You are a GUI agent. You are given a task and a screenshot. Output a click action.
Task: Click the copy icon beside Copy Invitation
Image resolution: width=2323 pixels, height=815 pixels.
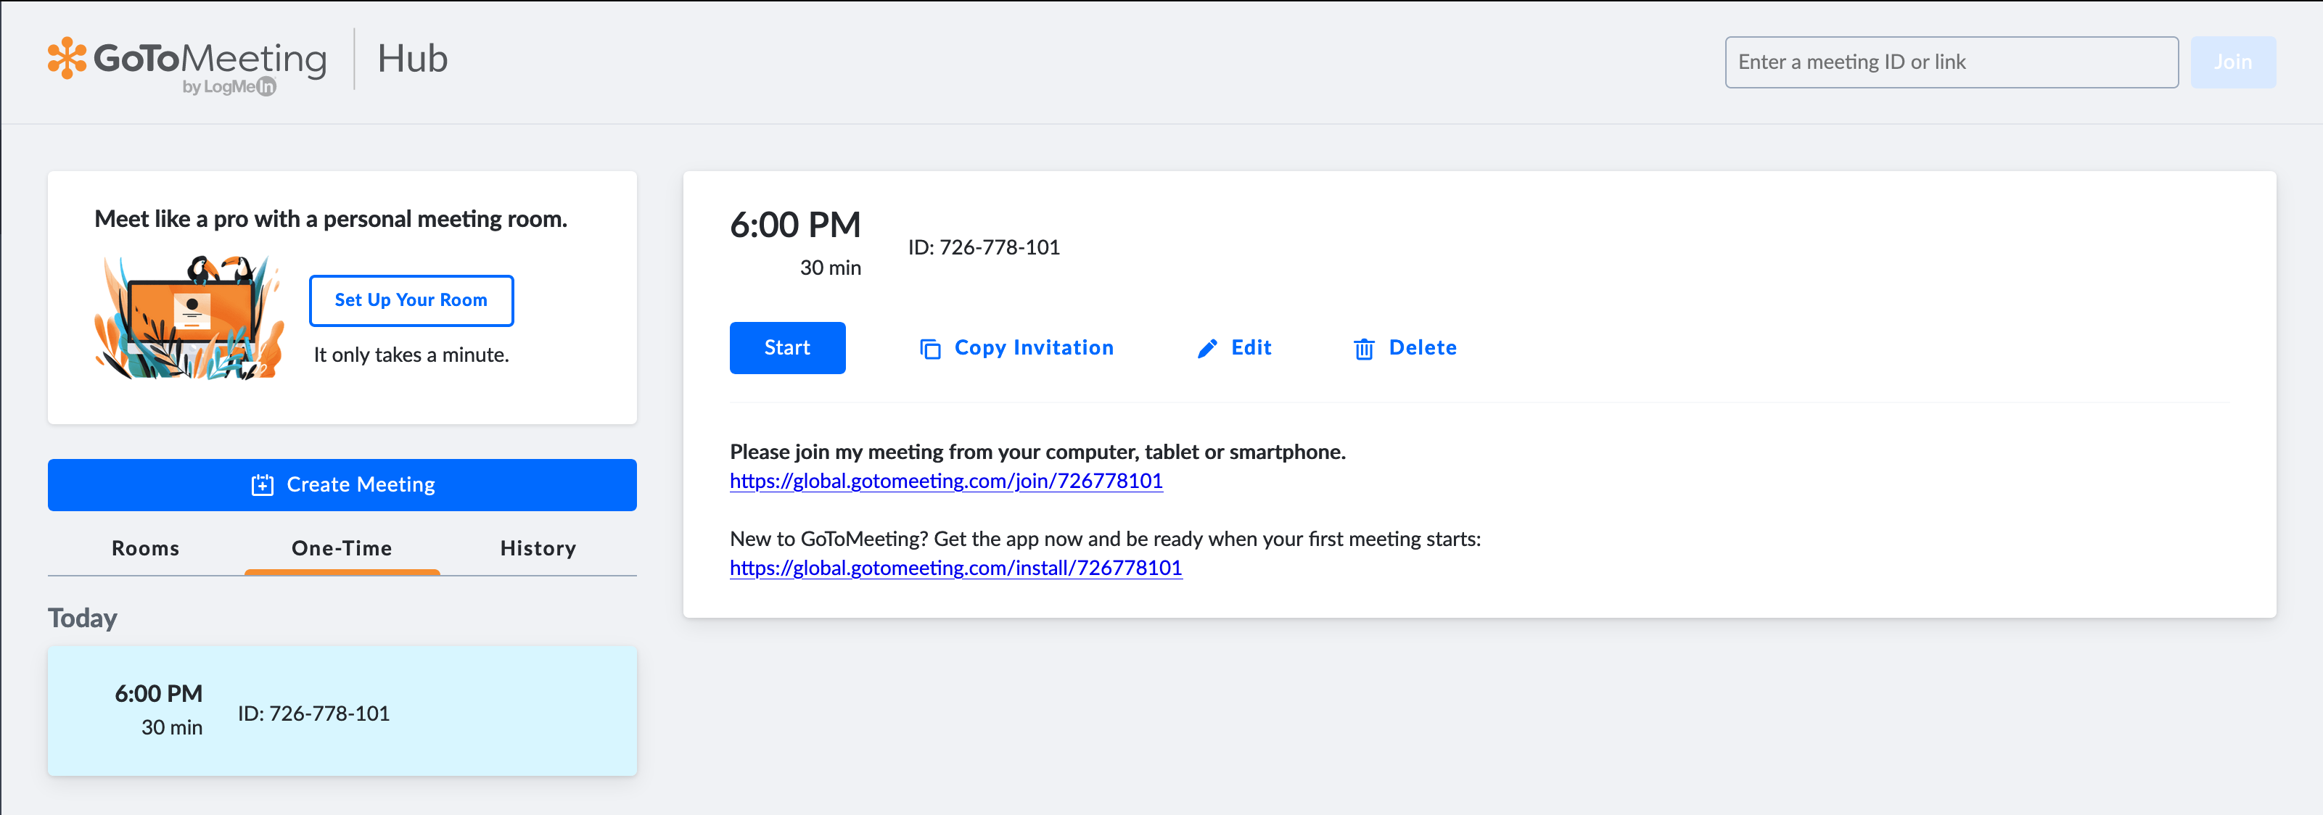pos(930,349)
